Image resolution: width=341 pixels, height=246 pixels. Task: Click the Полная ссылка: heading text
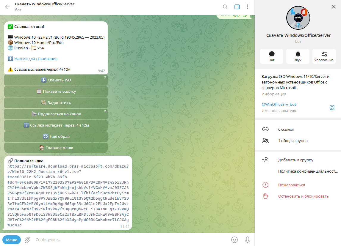[29, 161]
